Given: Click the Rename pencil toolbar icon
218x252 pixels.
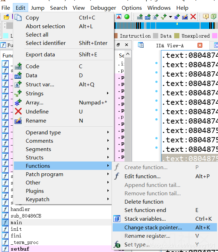Looking at the screenshot, I should click(x=185, y=17).
